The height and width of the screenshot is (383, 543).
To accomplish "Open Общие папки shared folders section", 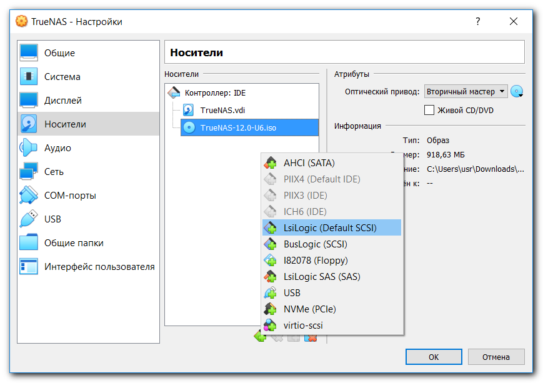I will coord(74,243).
